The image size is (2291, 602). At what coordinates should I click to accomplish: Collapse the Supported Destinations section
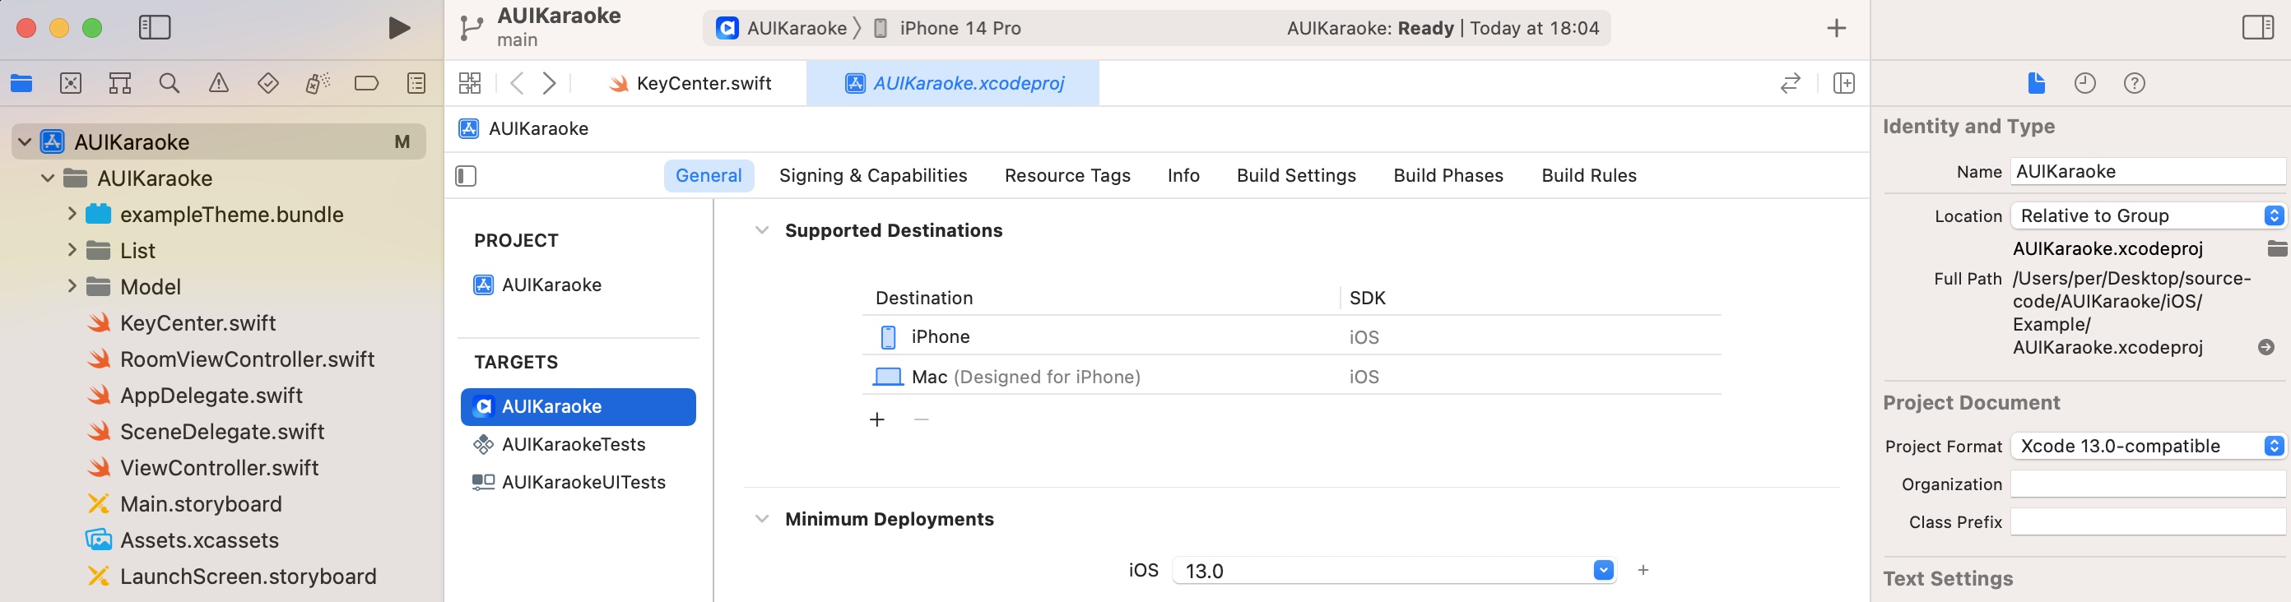pos(761,230)
